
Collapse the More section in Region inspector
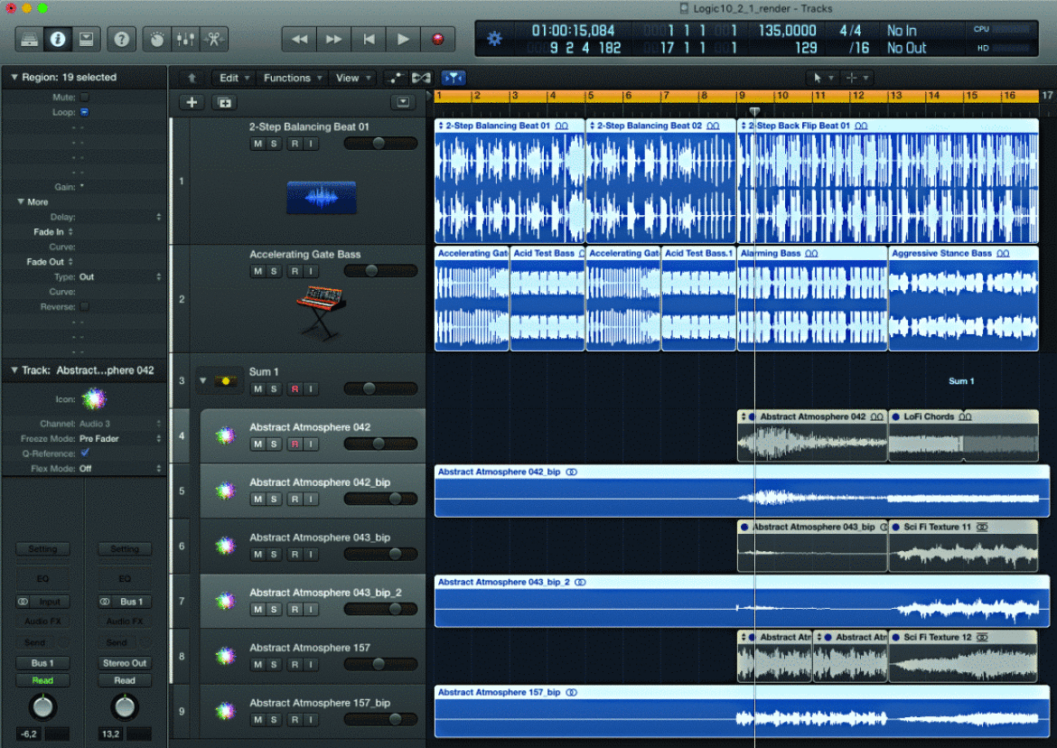pyautogui.click(x=20, y=201)
